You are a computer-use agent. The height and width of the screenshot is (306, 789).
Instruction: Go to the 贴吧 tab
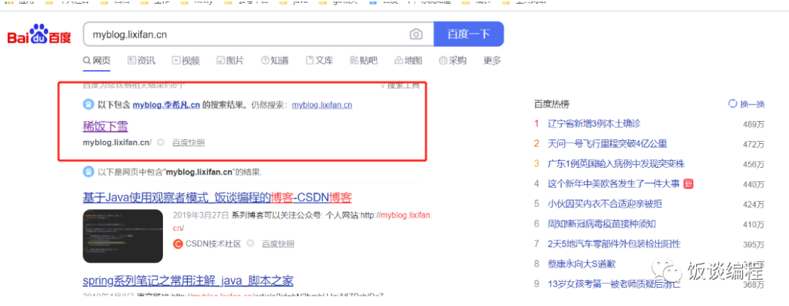coord(363,61)
